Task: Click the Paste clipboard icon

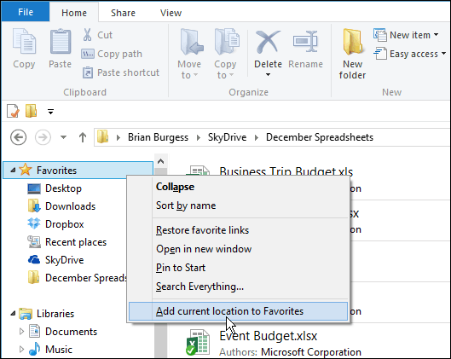Action: tap(61, 42)
